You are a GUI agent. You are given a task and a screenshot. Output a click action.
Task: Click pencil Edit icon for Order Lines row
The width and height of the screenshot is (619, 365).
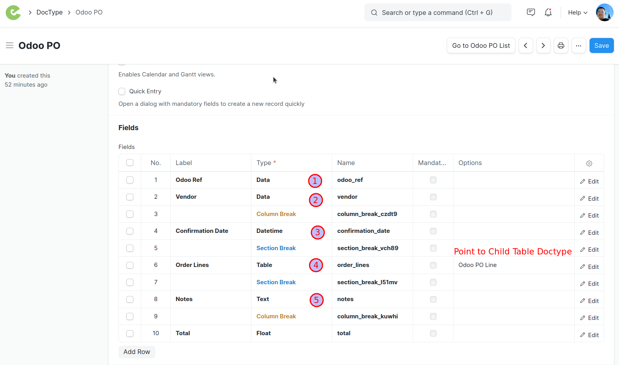tap(583, 267)
